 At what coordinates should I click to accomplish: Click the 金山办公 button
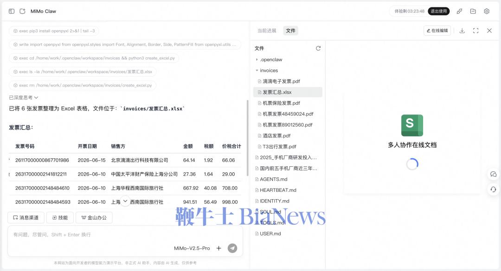tap(94, 217)
